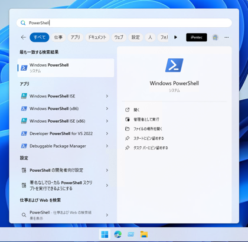The width and height of the screenshot is (248, 242).
Task: Expand the Windows PowerShell ISE chevron
Action: tap(107, 96)
